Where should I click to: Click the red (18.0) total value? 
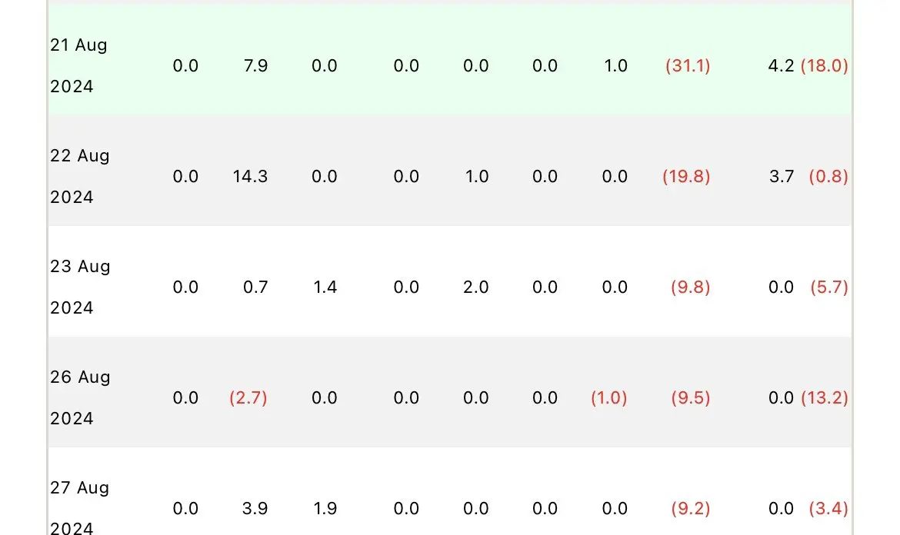click(825, 66)
